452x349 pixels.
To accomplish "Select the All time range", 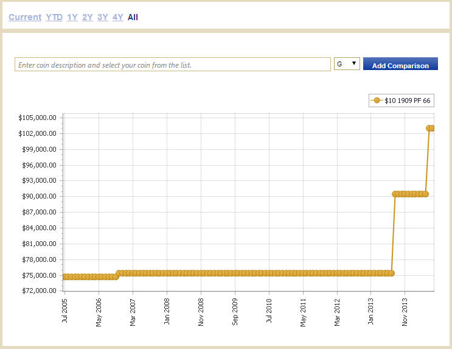I will (133, 17).
